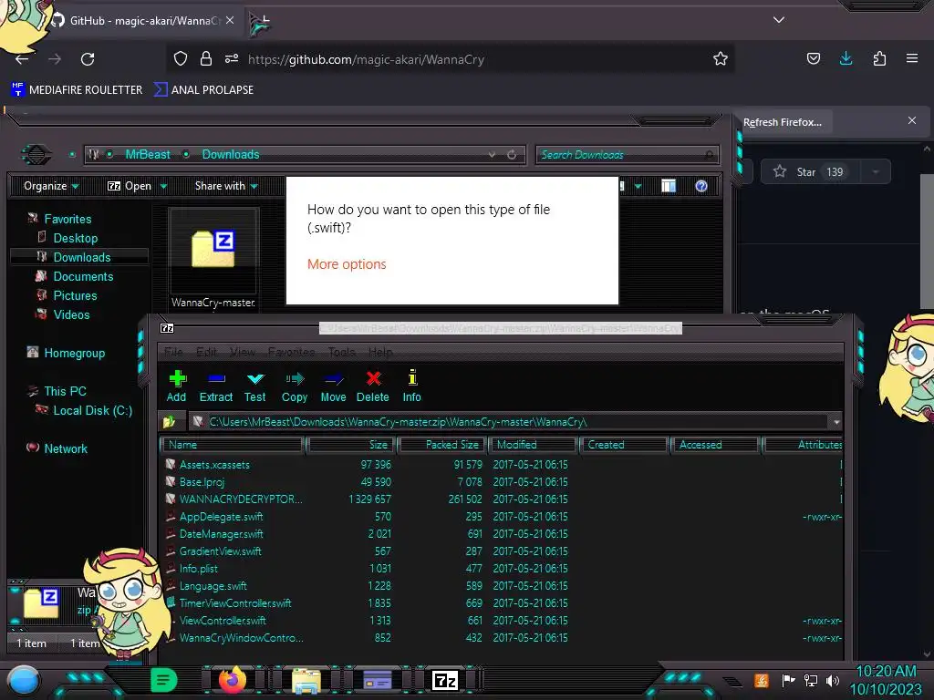Open the MEDIAFIRE ROULETTER bookmark

(77, 90)
